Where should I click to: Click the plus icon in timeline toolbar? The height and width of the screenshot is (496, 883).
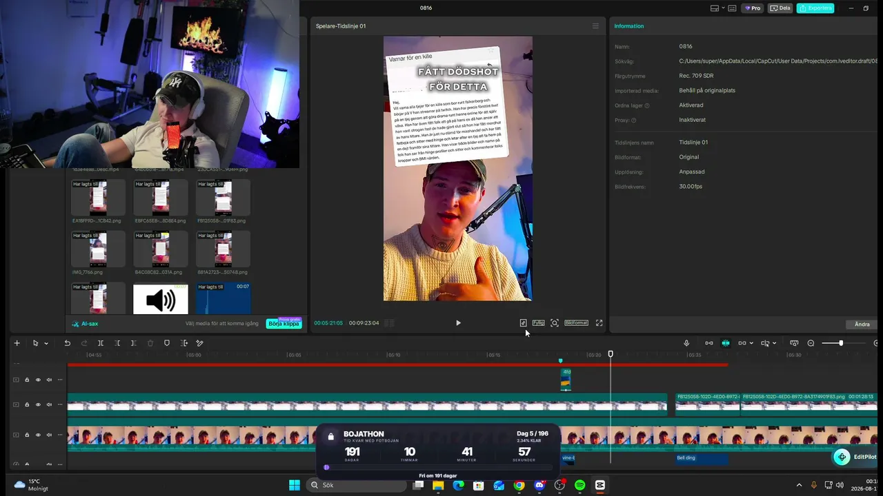[17, 343]
